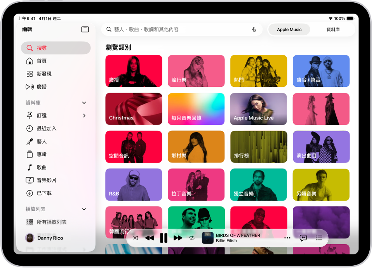Tap the dictation microphone in search field
The width and height of the screenshot is (374, 268).
click(x=254, y=30)
